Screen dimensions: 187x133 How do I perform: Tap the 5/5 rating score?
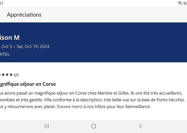(x=16, y=75)
